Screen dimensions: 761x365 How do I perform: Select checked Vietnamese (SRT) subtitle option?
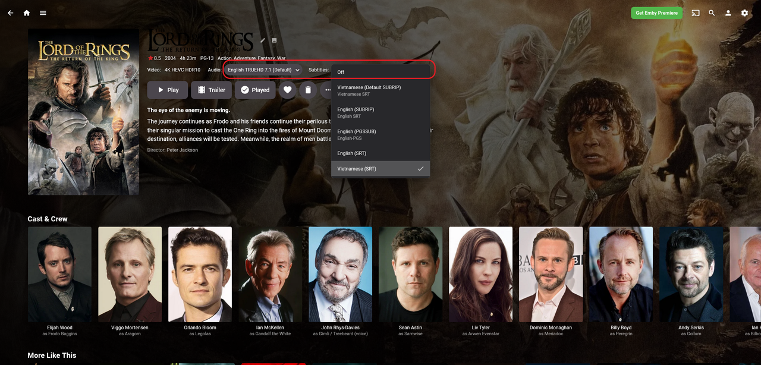point(380,169)
